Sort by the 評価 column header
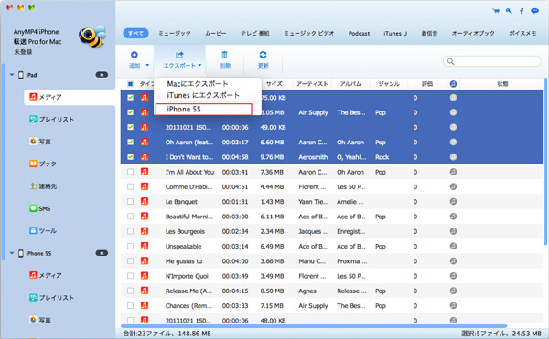The width and height of the screenshot is (549, 339). coord(426,84)
